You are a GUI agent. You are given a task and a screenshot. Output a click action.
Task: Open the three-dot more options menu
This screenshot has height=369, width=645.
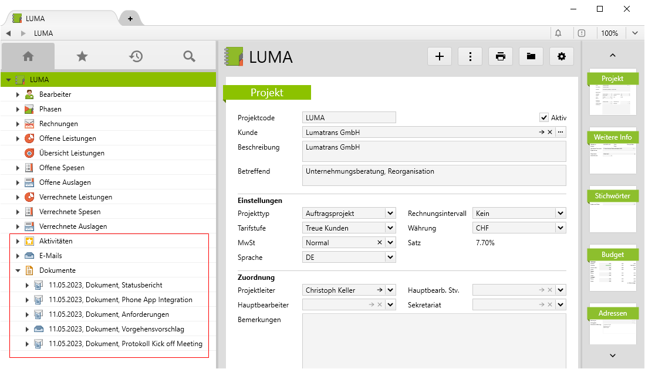(x=470, y=56)
